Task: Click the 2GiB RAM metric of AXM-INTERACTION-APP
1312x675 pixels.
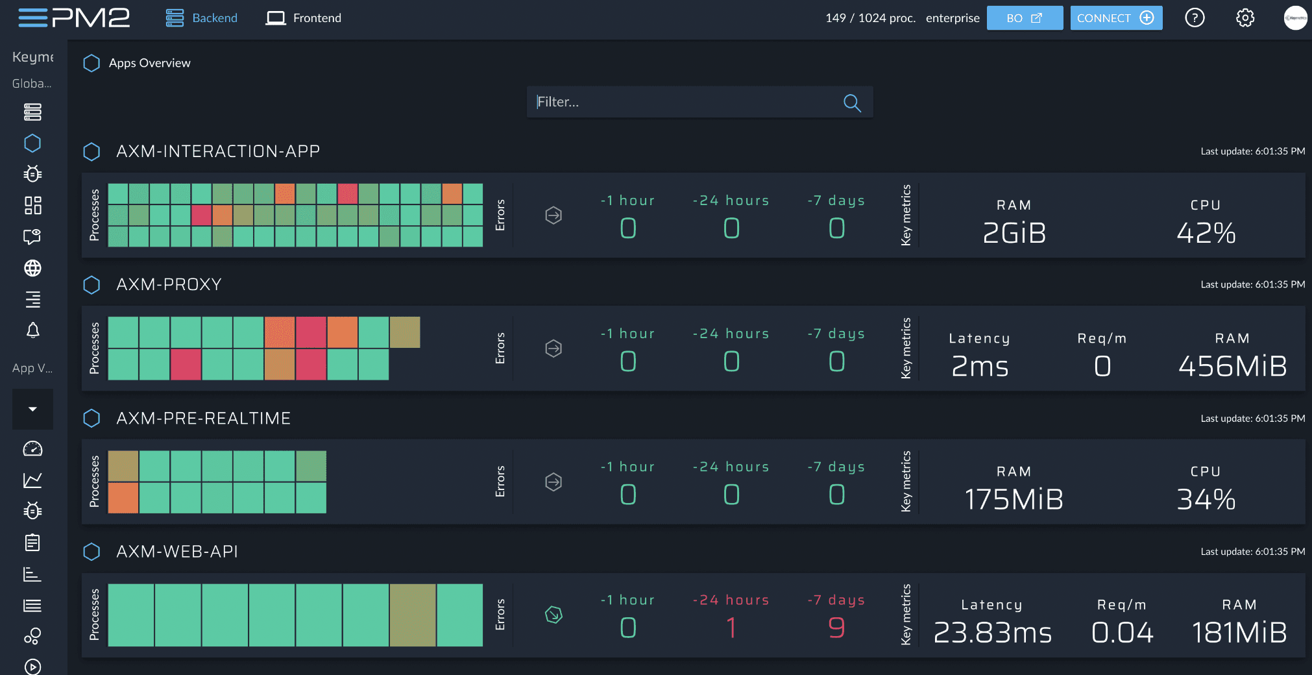Action: 1014,232
